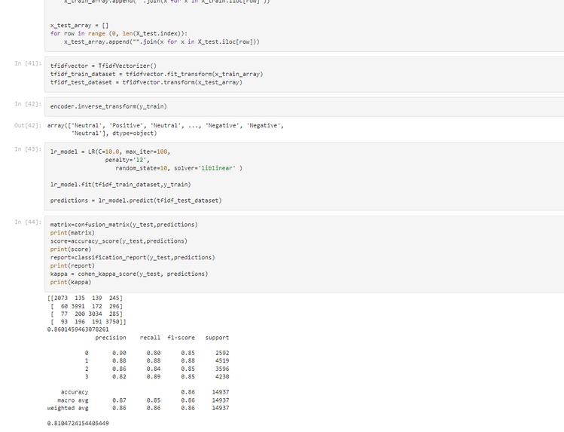564x432 pixels.
Task: Click the Out[42] output prompt label
Action: 28,126
